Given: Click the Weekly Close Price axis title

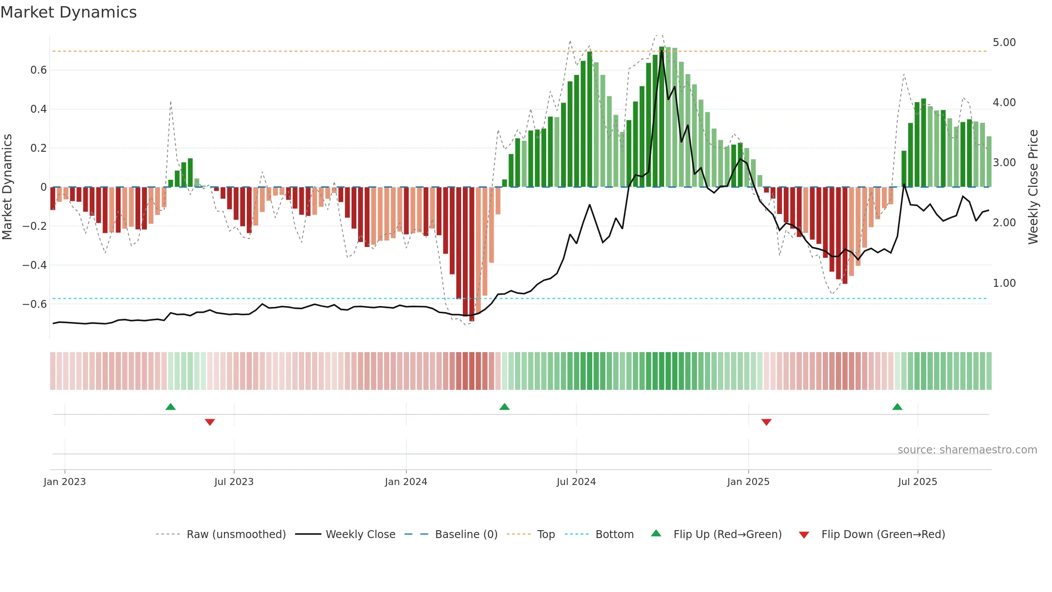Looking at the screenshot, I should pos(1034,187).
